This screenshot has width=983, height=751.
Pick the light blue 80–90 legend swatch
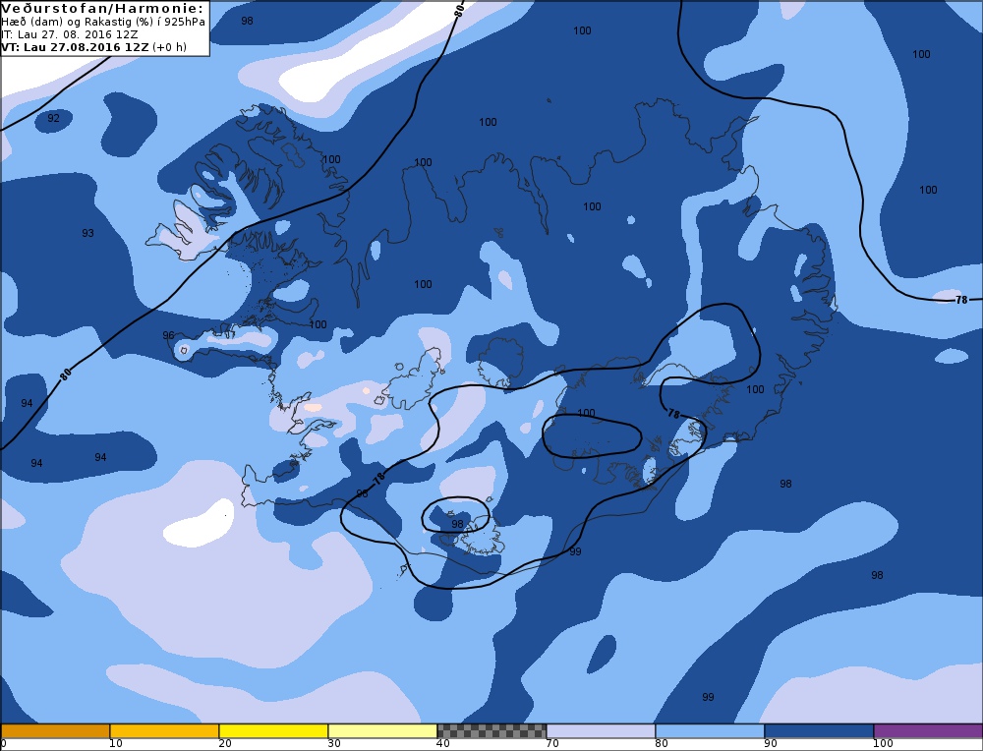click(710, 731)
